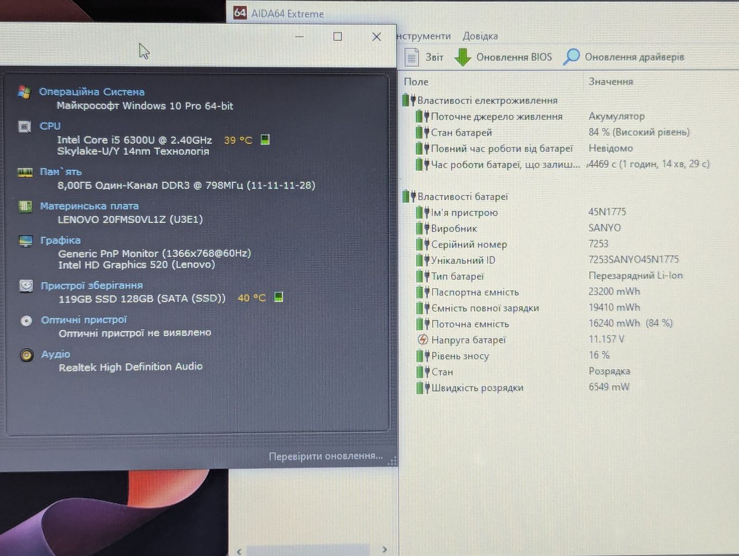Click the RAM module icon beside Пам'ять
Viewport: 739px width, 556px height.
click(25, 172)
